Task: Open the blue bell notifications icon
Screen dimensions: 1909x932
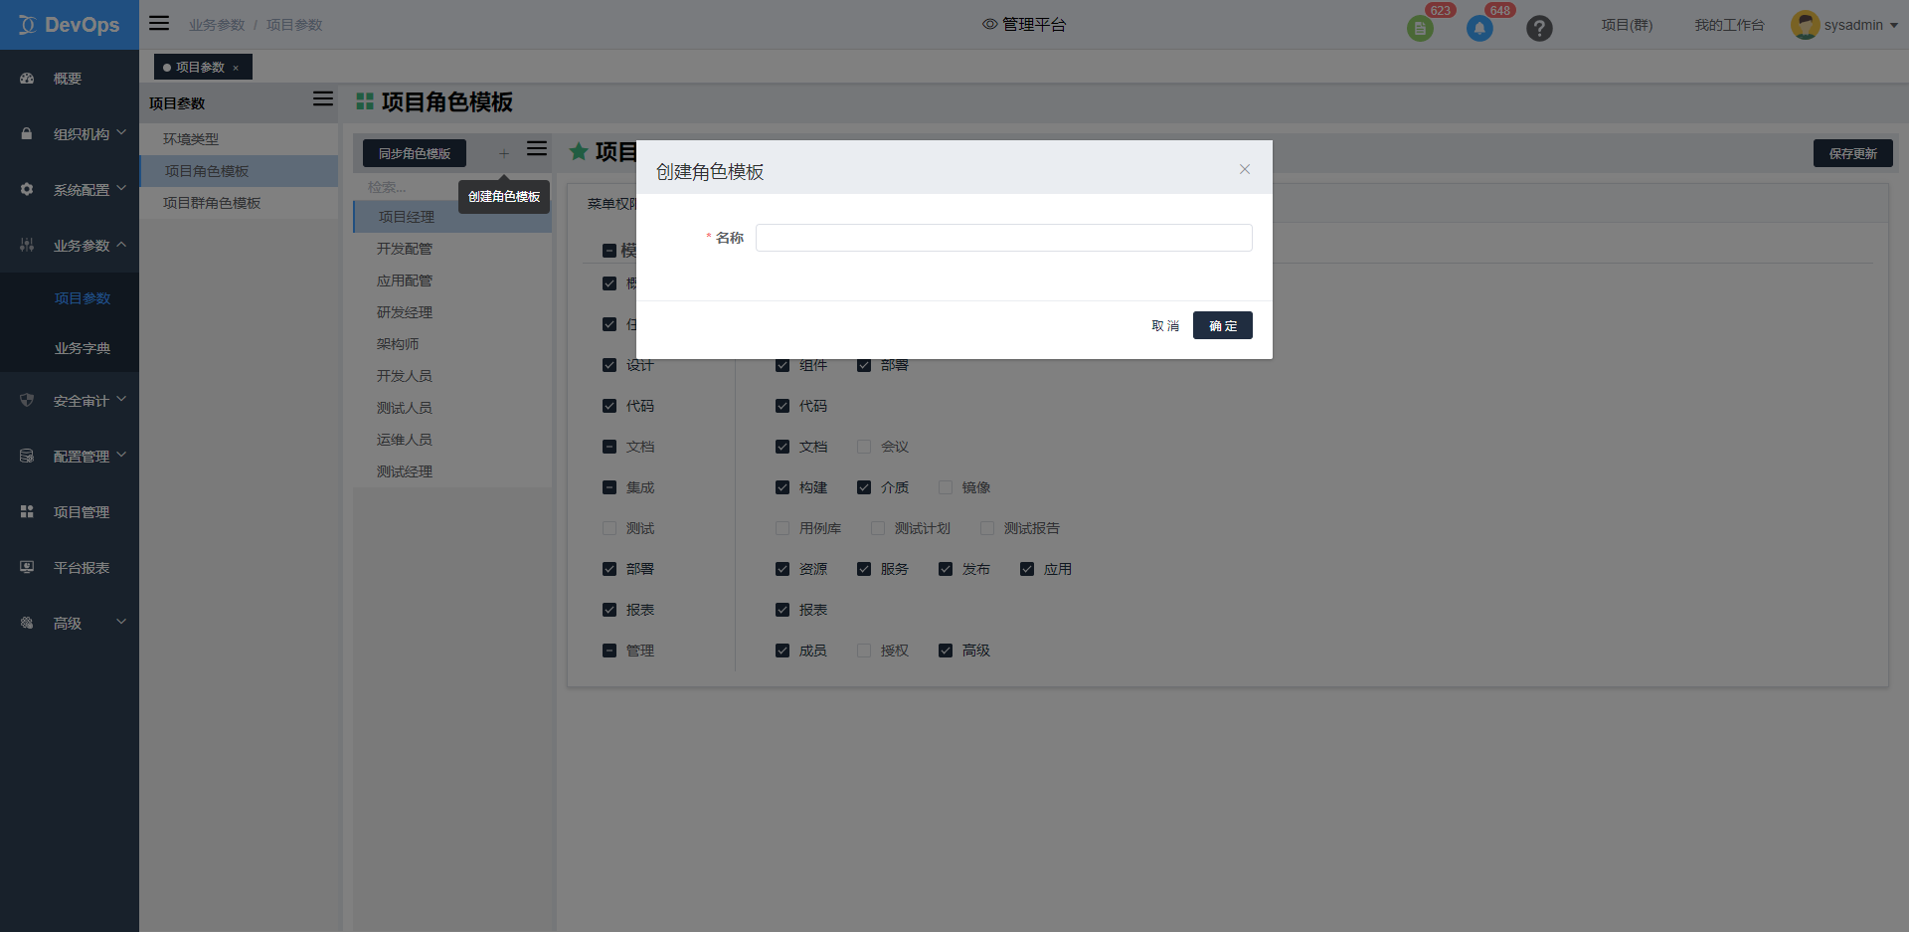Action: (x=1479, y=29)
